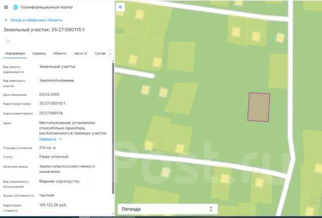The width and height of the screenshot is (322, 218).
Task: Go back via Назад в найденные объекты
Action: pyautogui.click(x=37, y=20)
